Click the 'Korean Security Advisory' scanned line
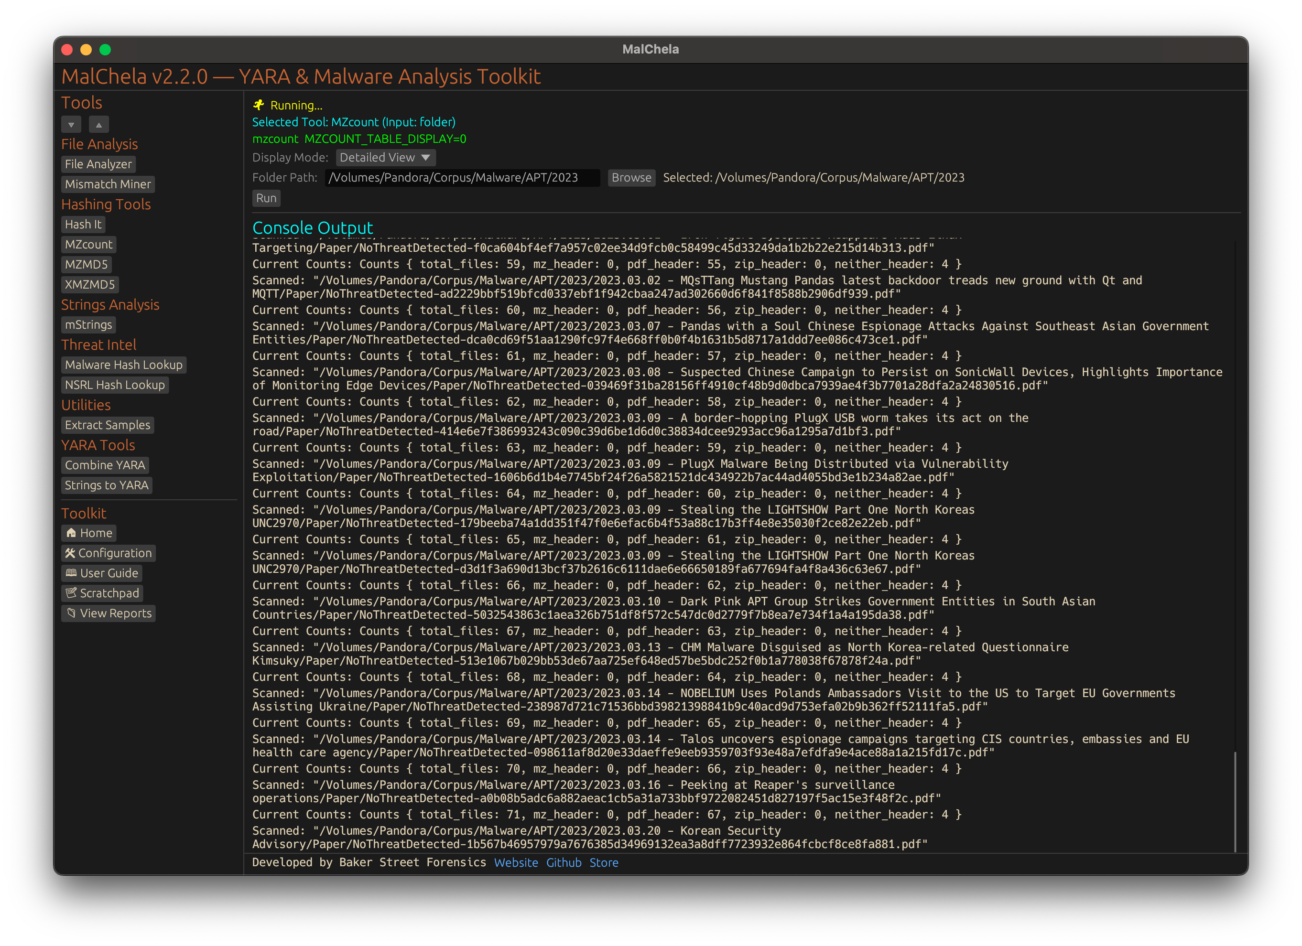Image resolution: width=1302 pixels, height=946 pixels. click(590, 838)
